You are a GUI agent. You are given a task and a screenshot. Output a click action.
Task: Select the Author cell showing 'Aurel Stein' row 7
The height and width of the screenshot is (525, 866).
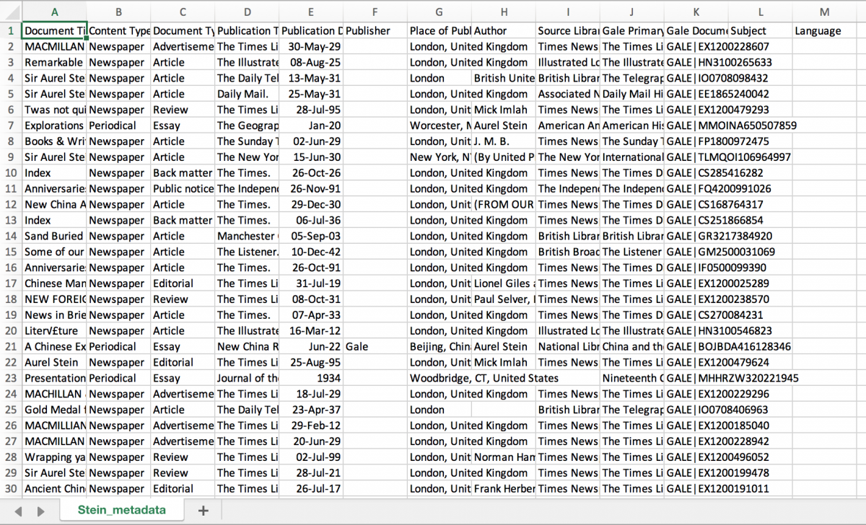(503, 125)
